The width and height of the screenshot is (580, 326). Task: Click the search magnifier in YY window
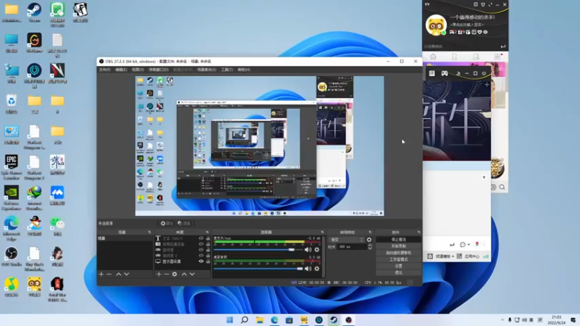pyautogui.click(x=502, y=188)
